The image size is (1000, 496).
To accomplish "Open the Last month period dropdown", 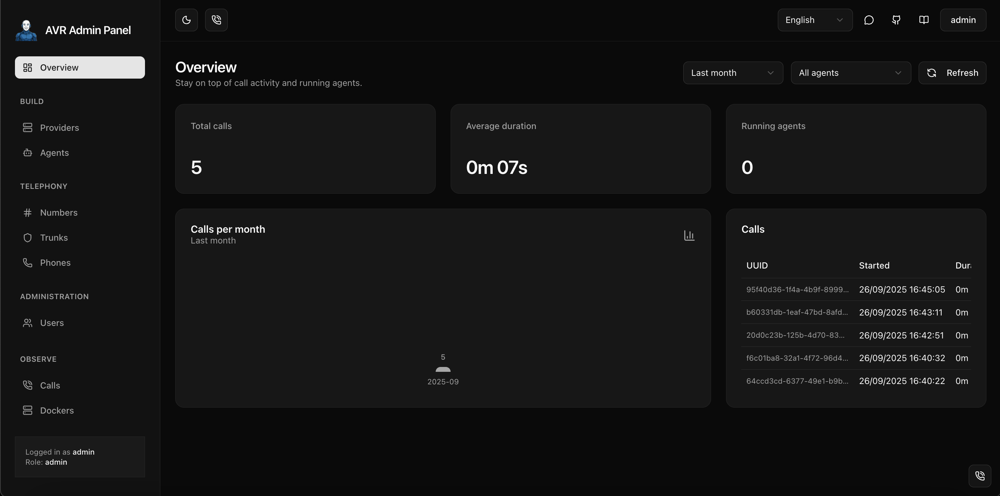I will click(x=733, y=73).
